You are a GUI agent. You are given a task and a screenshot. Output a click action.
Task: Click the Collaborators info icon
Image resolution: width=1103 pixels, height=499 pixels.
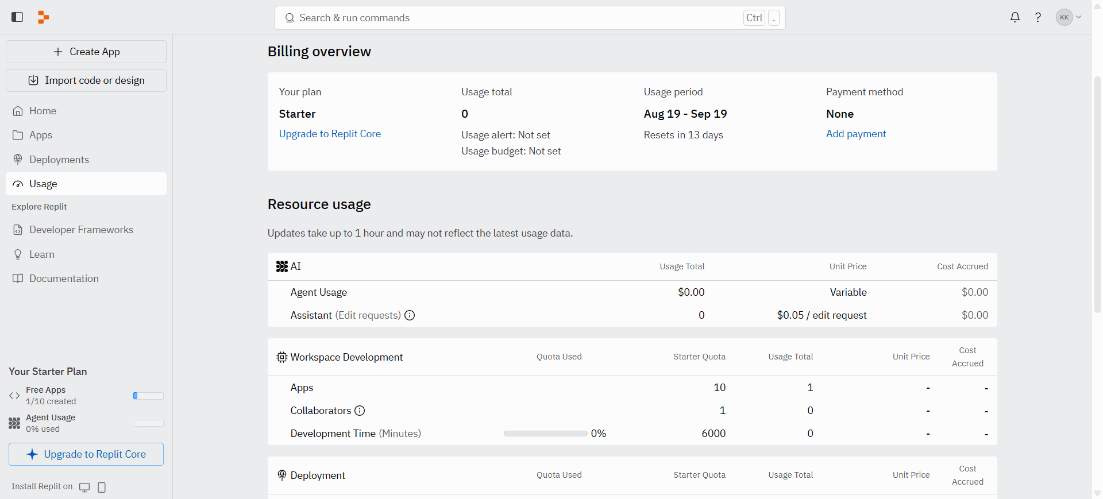360,411
